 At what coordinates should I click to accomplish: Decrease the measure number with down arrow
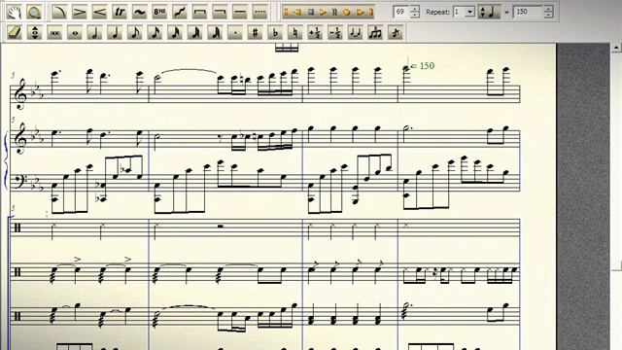click(x=415, y=16)
